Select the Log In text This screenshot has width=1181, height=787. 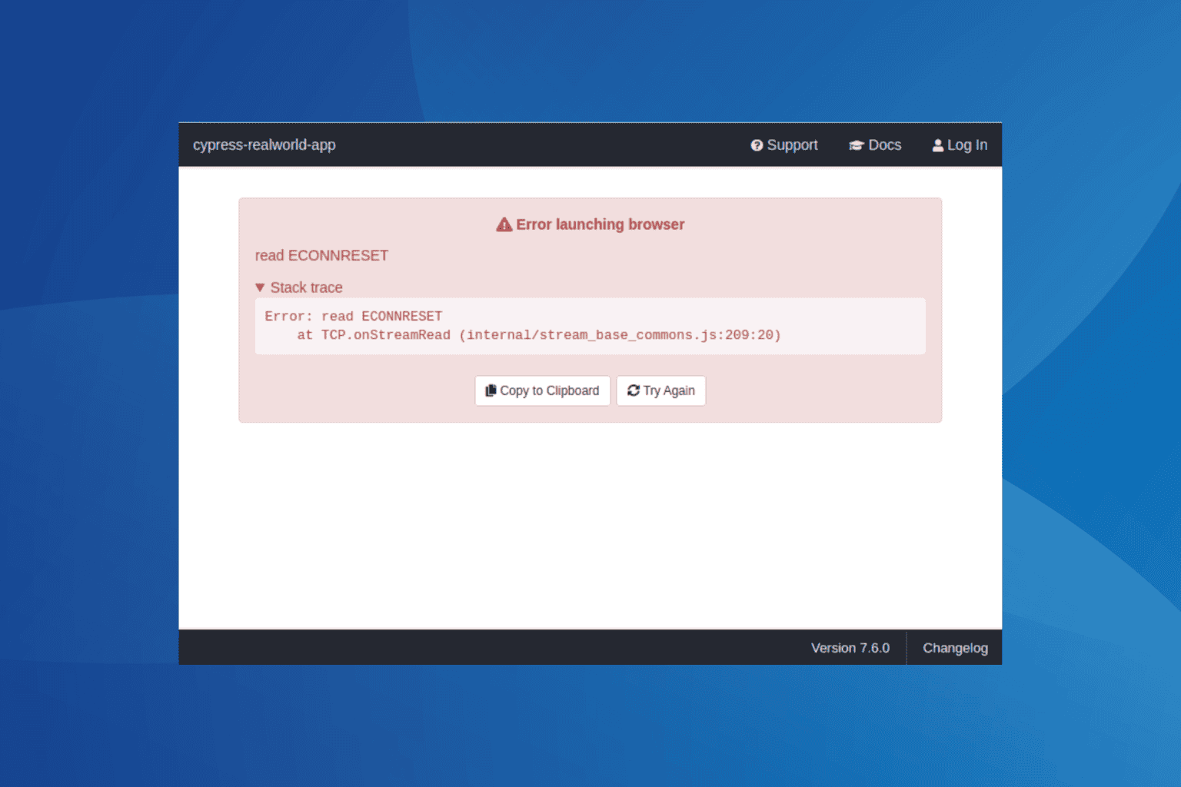pyautogui.click(x=967, y=145)
